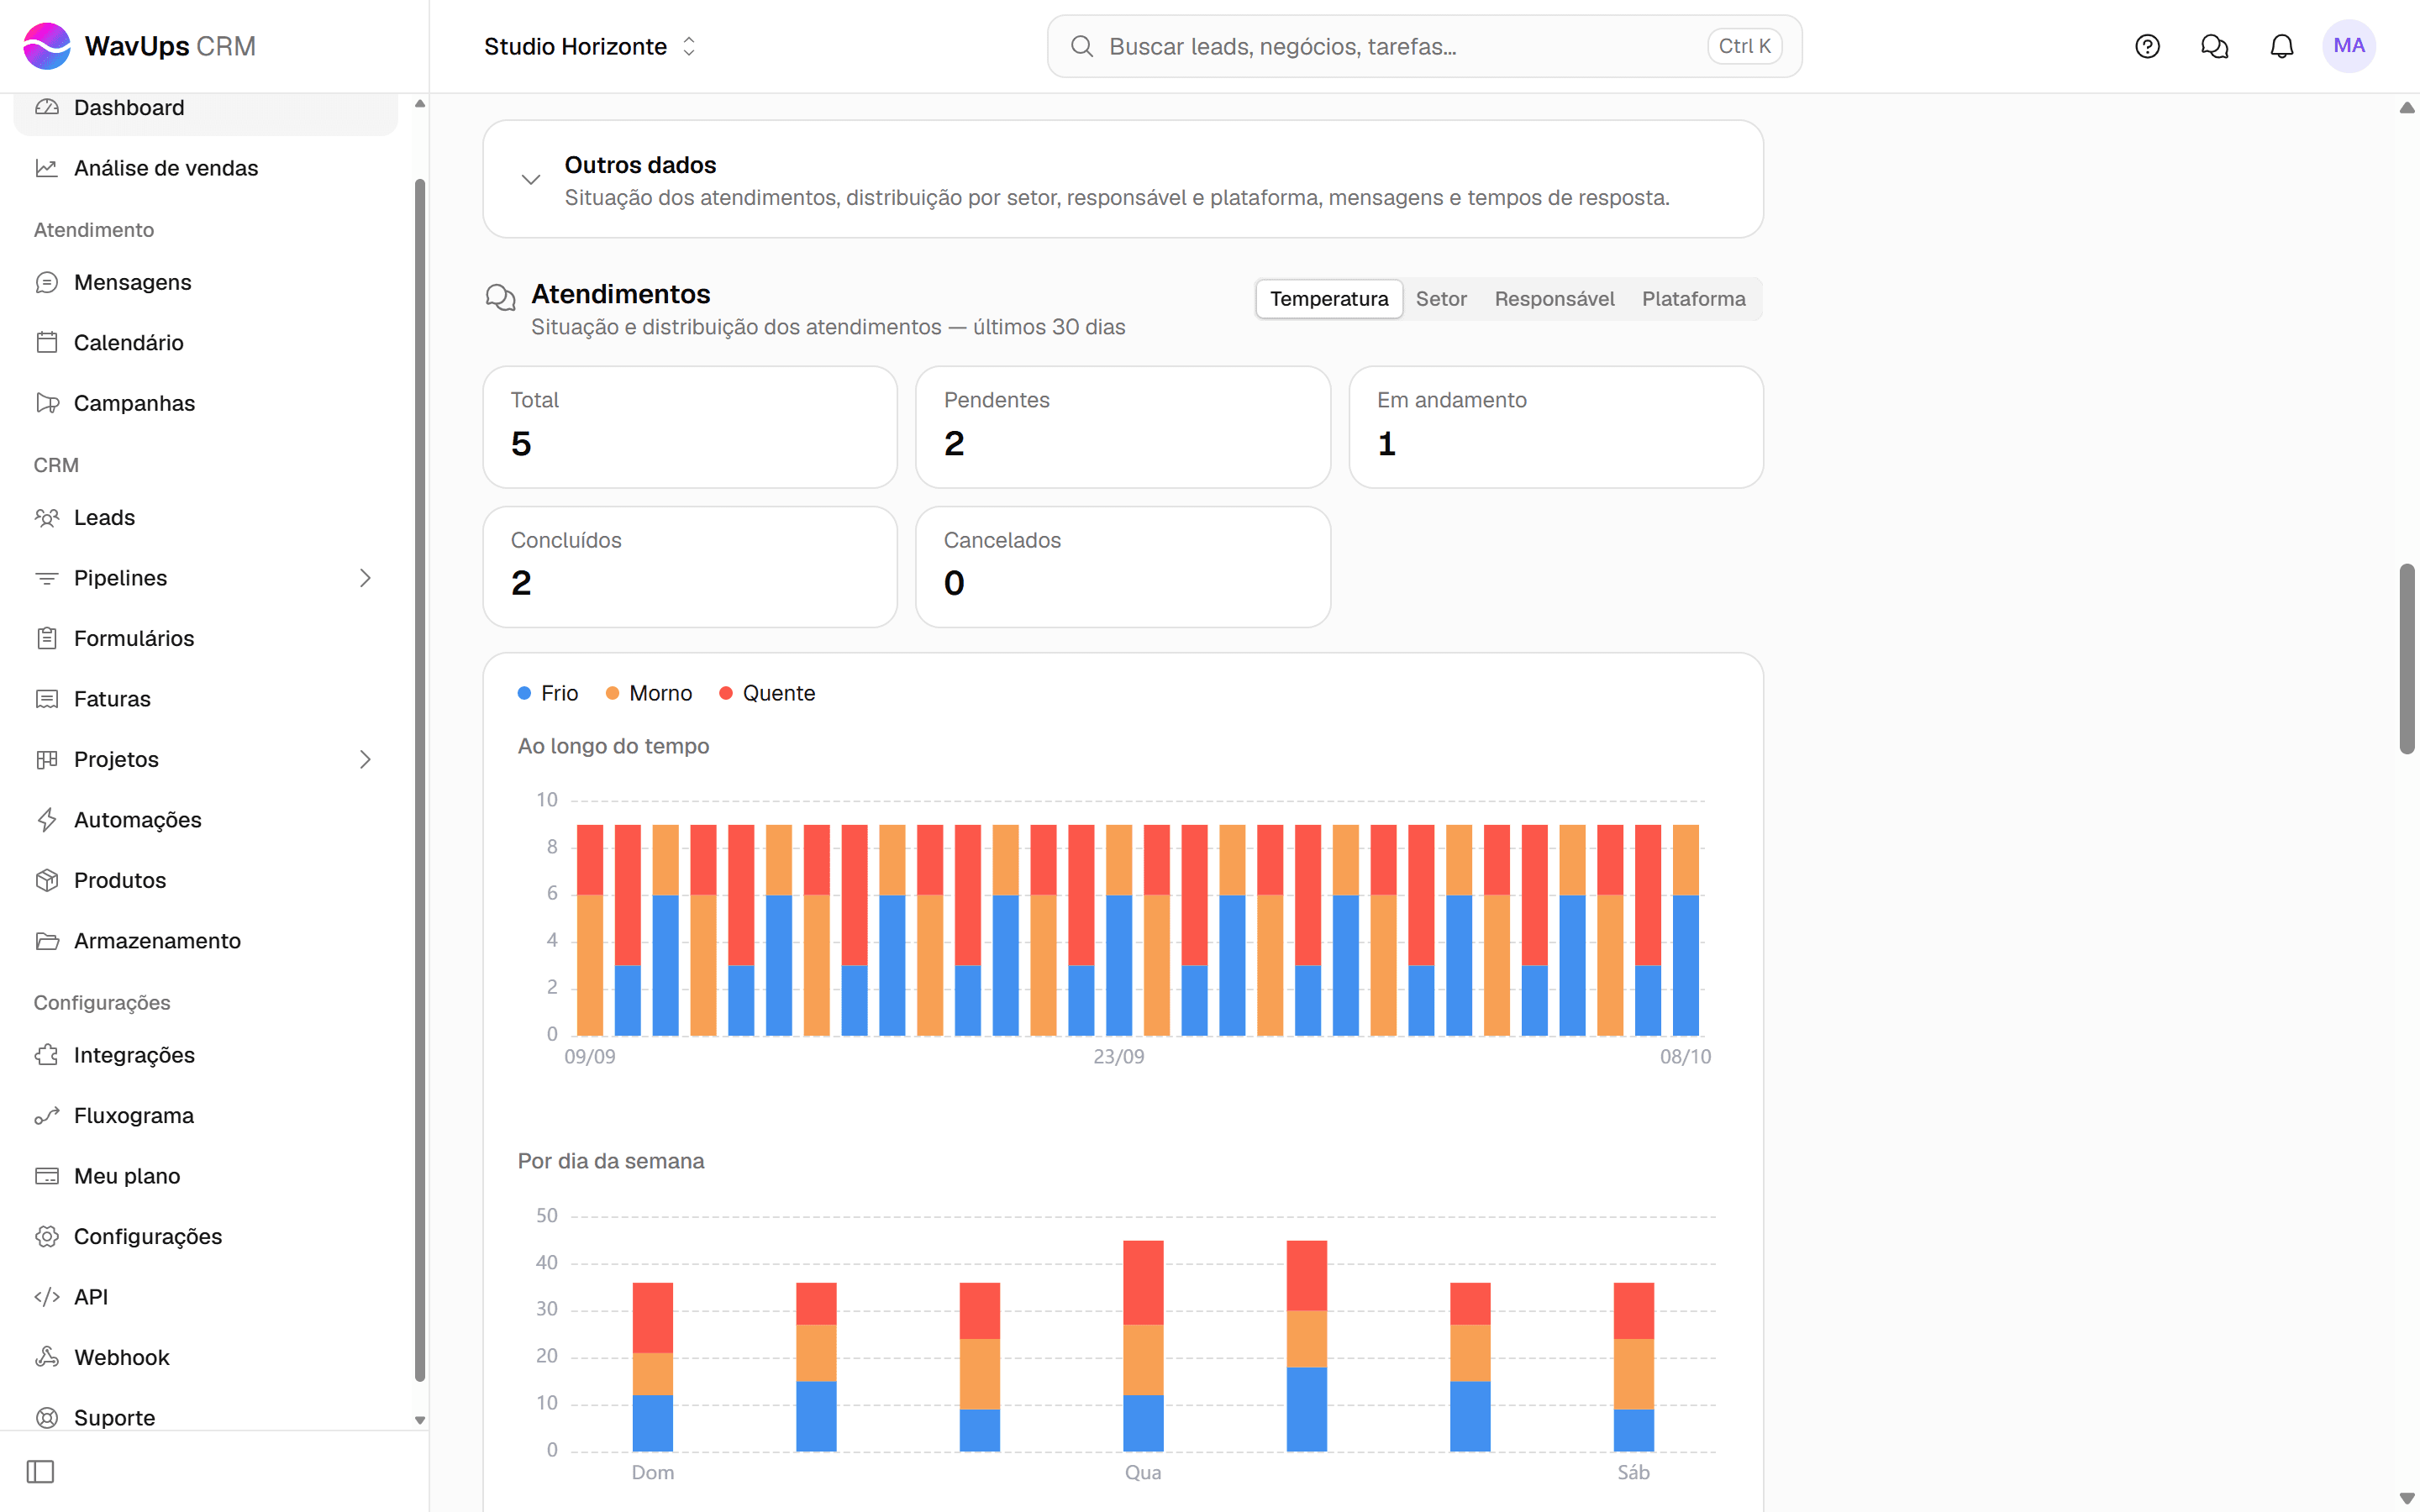Toggle the Quente series in the legend
Image resolution: width=2420 pixels, height=1512 pixels.
(x=767, y=693)
